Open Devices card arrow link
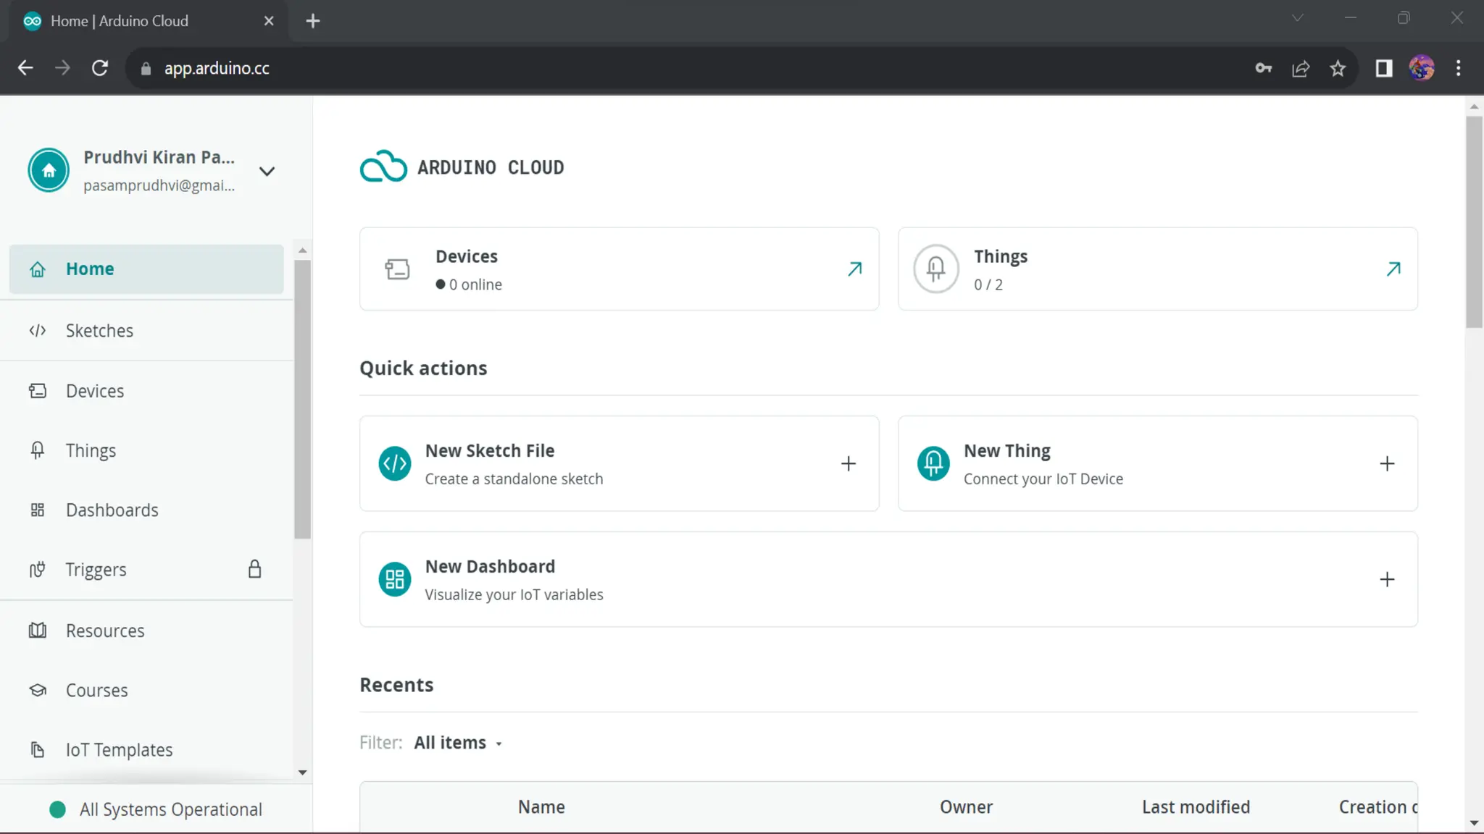The width and height of the screenshot is (1484, 834). (x=854, y=269)
